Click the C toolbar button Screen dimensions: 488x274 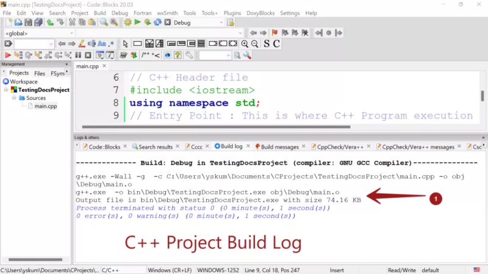pos(276,43)
